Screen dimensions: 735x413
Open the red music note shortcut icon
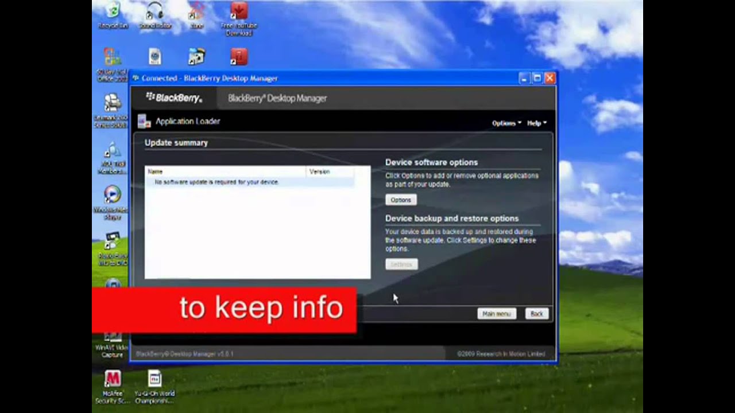239,56
